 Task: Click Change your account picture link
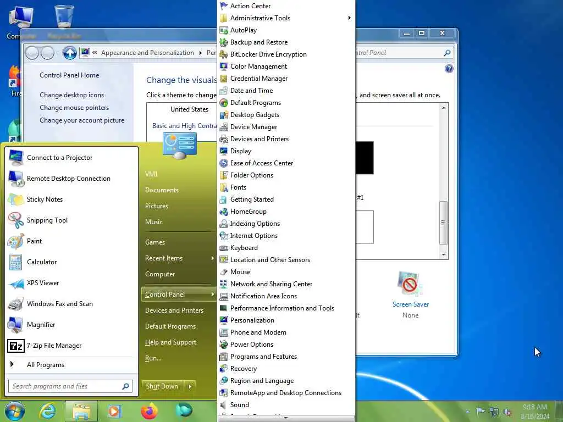[x=82, y=120]
